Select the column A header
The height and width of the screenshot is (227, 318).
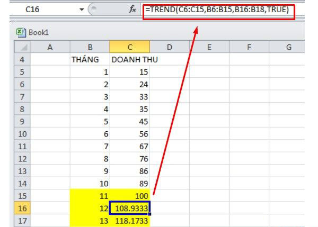tap(50, 47)
